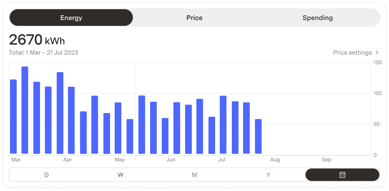389x191 pixels.
Task: Switch to the Spending tab
Action: (x=317, y=18)
